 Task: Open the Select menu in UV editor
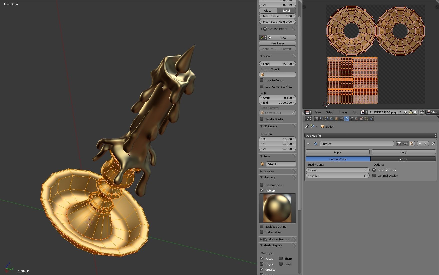(330, 112)
